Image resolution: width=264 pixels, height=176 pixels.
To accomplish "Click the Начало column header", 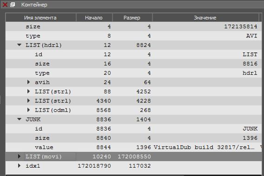I will 94,18.
